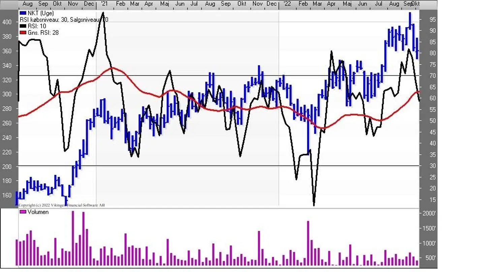Click the 200 price axis label

tap(7, 167)
